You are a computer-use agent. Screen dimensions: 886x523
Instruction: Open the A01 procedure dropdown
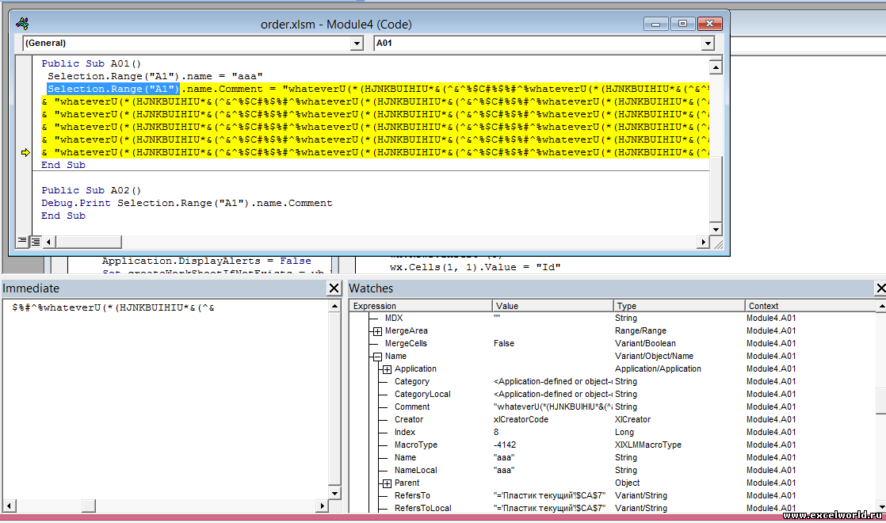coord(708,43)
